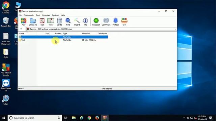The height and width of the screenshot is (121, 216).
Task: Sort by the Checksum column header
Action: click(102, 34)
